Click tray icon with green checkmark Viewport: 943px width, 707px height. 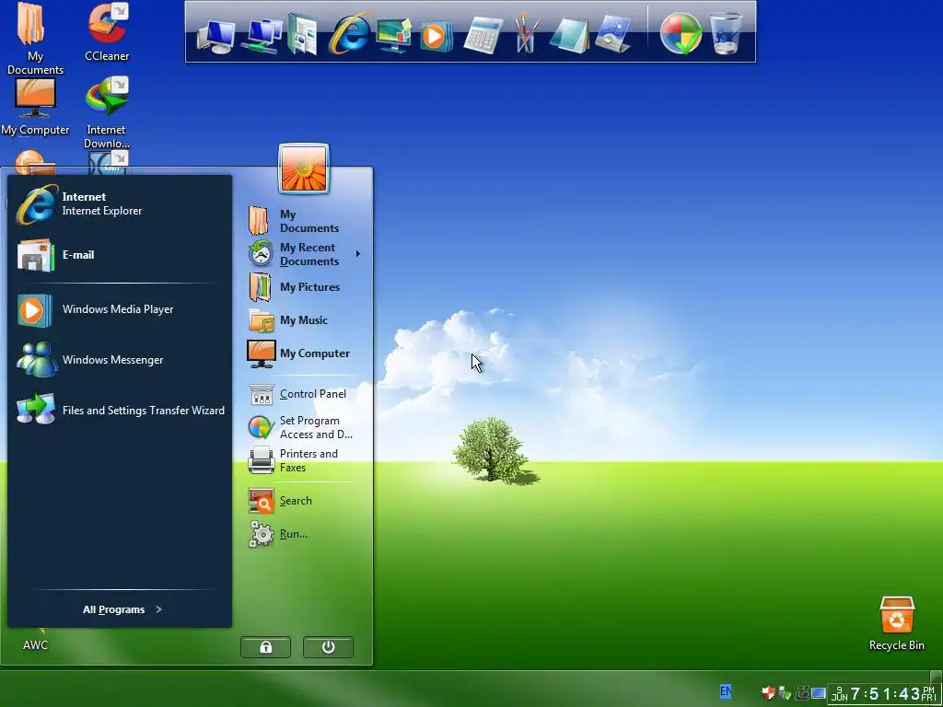(x=785, y=693)
